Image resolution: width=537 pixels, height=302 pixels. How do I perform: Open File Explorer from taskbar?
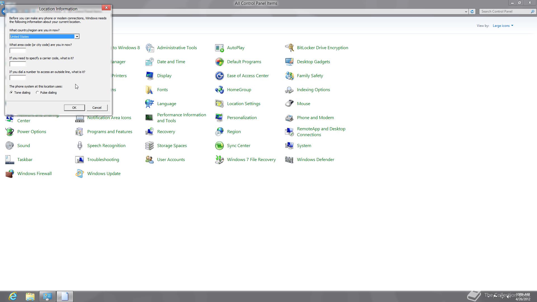click(30, 296)
